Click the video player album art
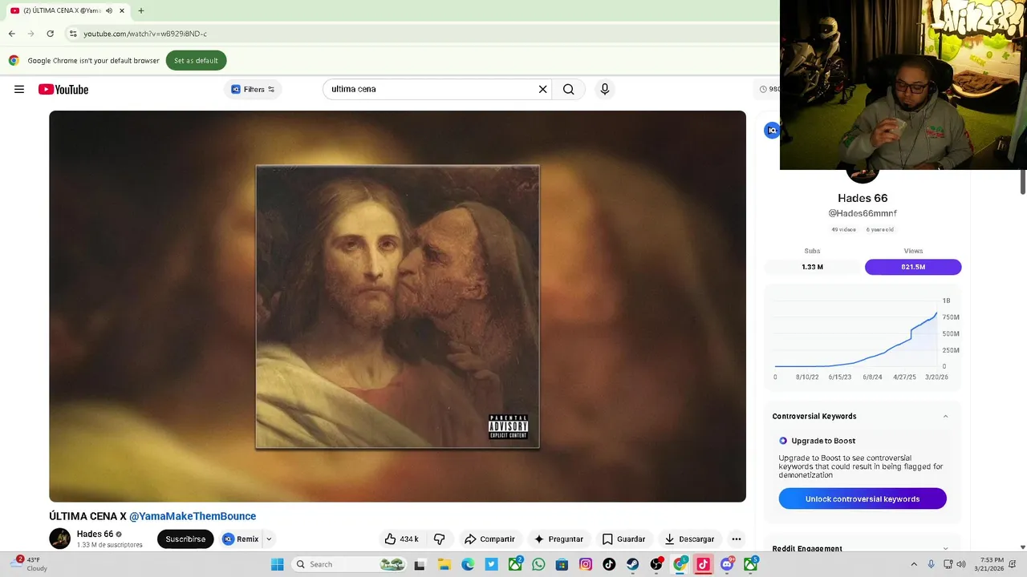This screenshot has height=577, width=1027. tap(397, 306)
